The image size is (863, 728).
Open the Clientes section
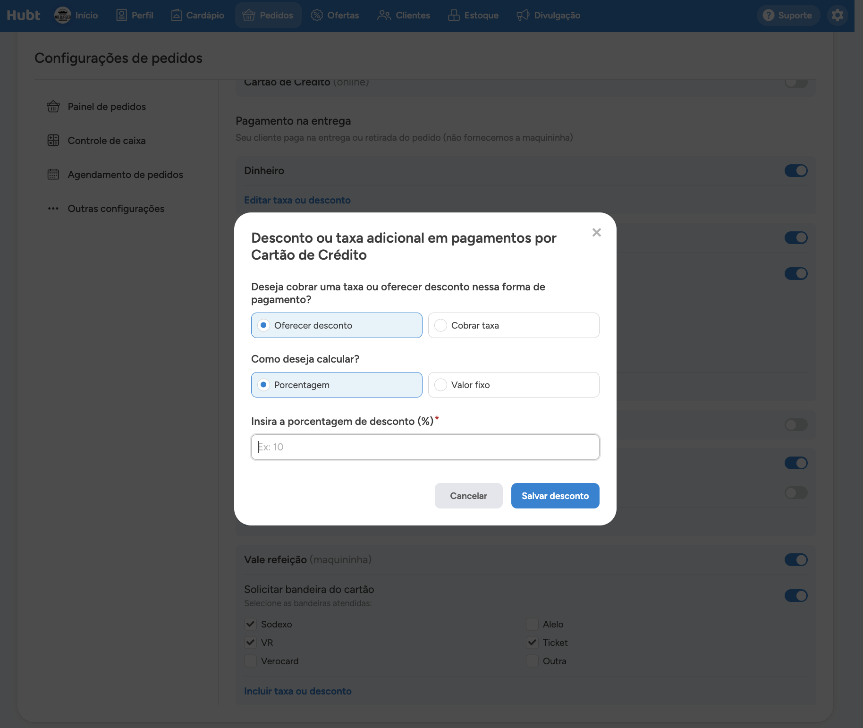(404, 15)
